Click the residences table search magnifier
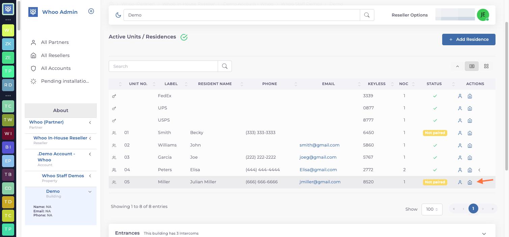The height and width of the screenshot is (237, 509). point(225,66)
